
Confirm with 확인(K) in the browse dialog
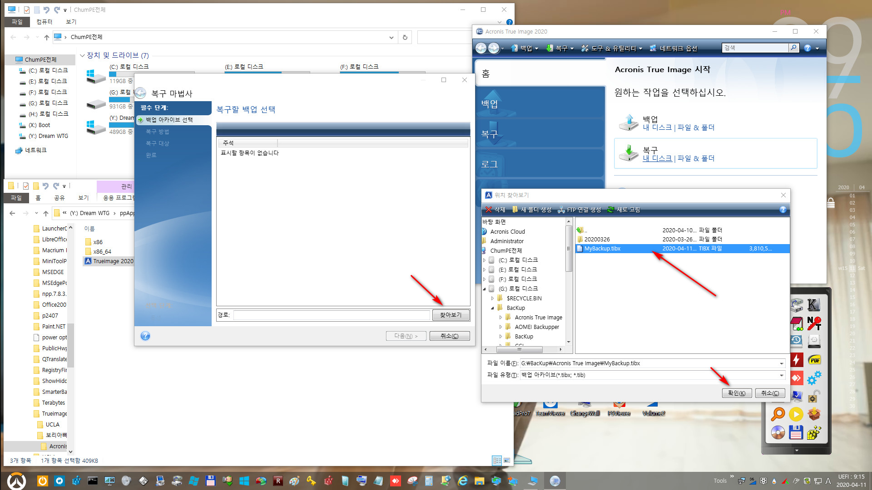(x=737, y=393)
